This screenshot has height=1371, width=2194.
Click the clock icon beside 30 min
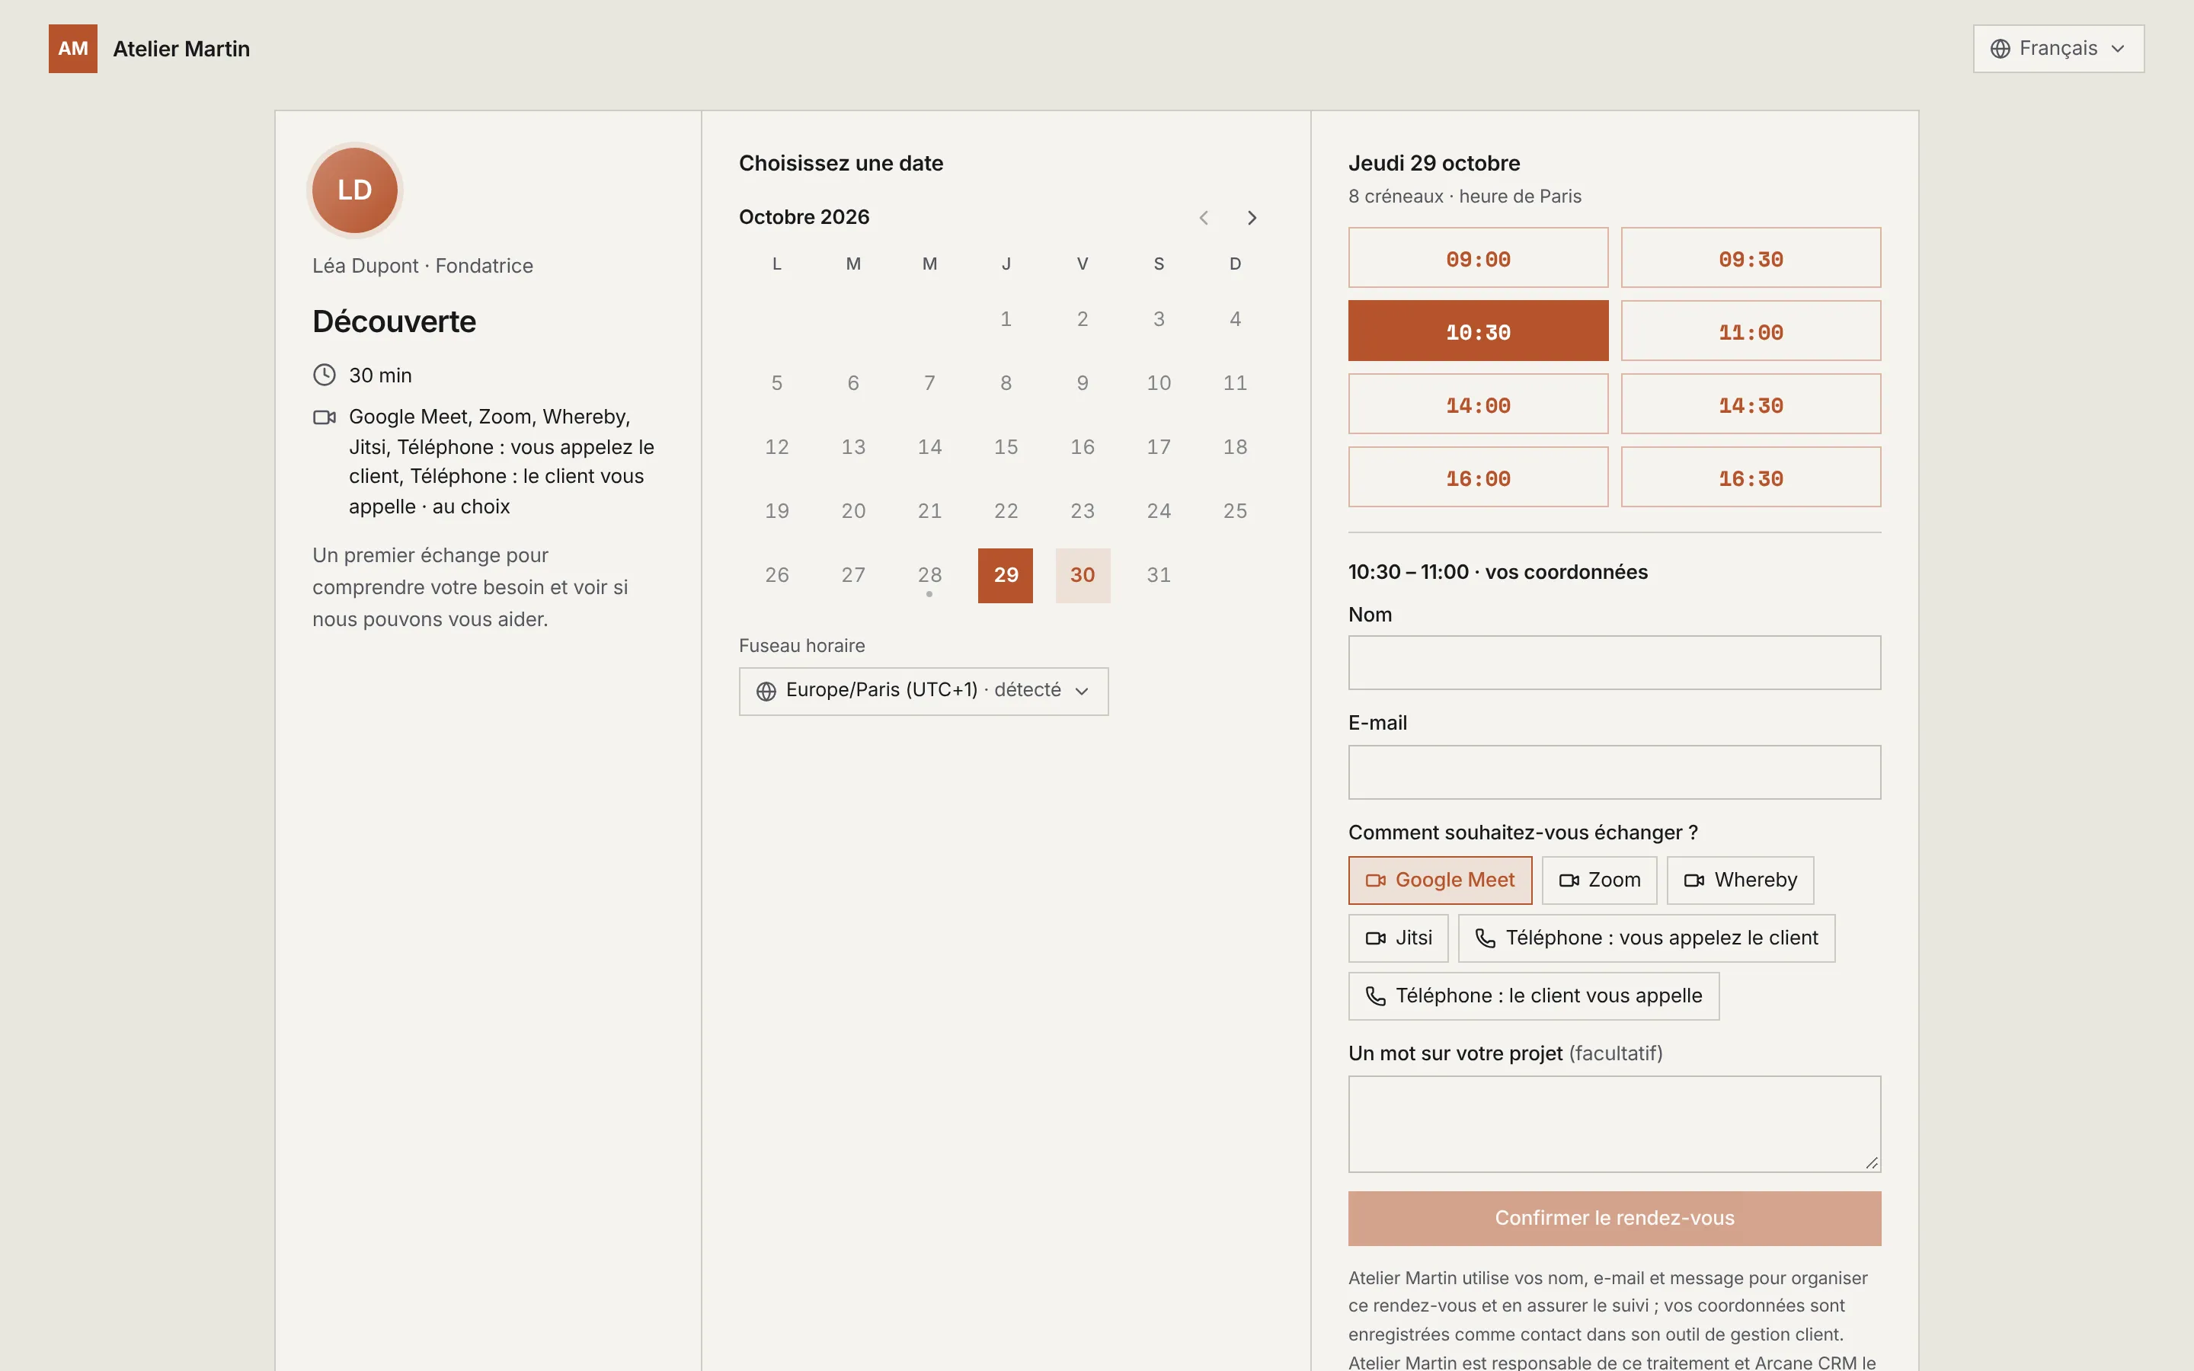click(x=324, y=375)
